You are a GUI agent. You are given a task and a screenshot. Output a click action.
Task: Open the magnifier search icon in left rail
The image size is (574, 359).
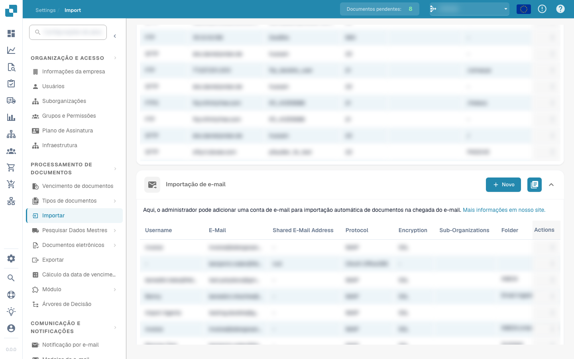coord(11,278)
